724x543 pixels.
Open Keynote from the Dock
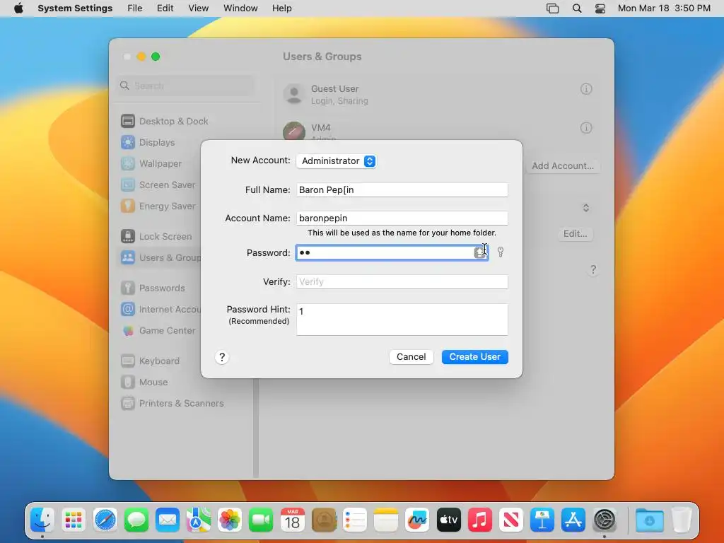[x=542, y=520]
